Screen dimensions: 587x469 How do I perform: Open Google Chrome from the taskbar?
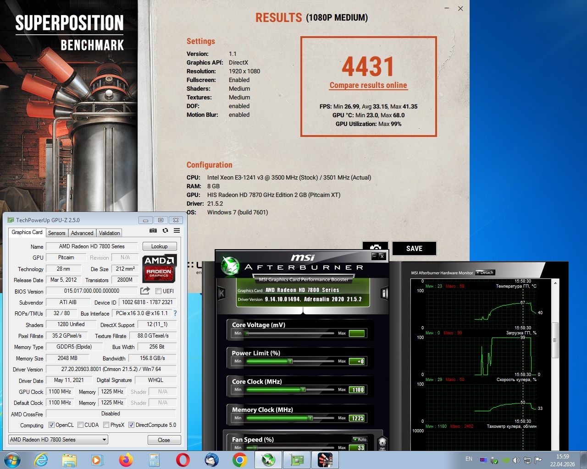239,459
